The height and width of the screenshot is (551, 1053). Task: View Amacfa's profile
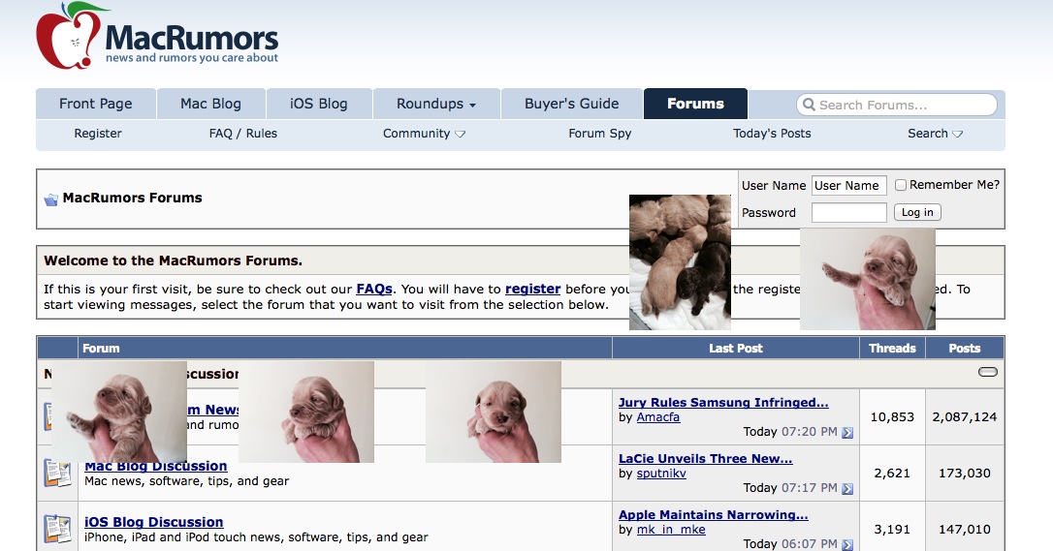pyautogui.click(x=658, y=417)
